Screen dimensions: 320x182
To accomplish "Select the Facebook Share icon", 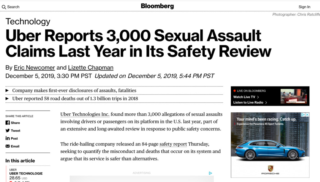I will pos(7,123).
